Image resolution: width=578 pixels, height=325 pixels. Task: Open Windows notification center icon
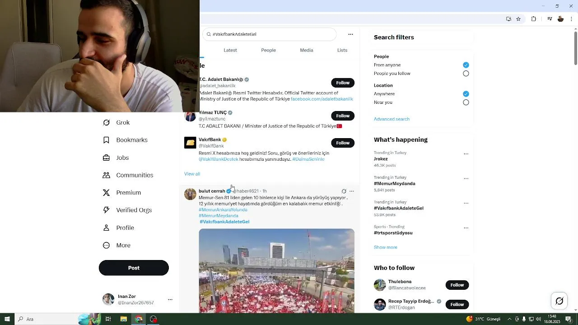(x=569, y=319)
